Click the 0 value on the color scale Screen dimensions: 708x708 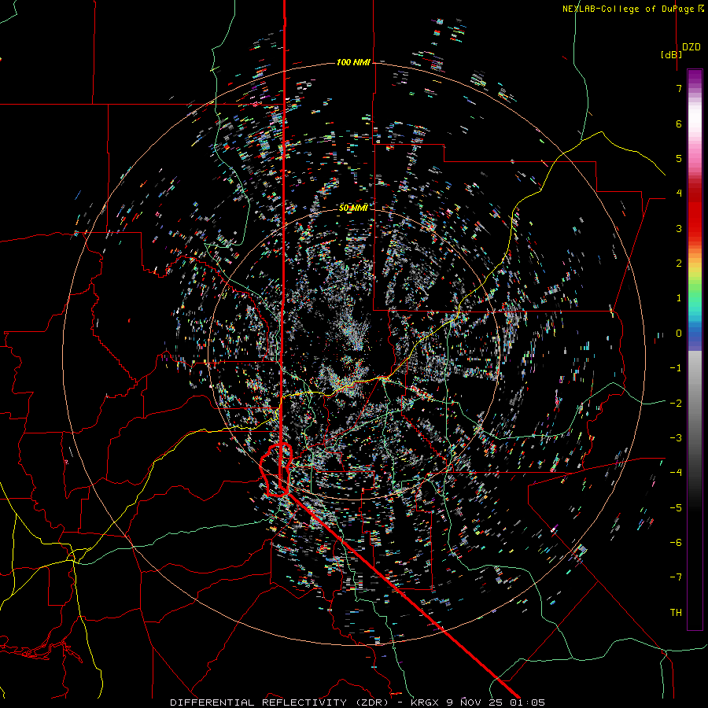(x=679, y=334)
